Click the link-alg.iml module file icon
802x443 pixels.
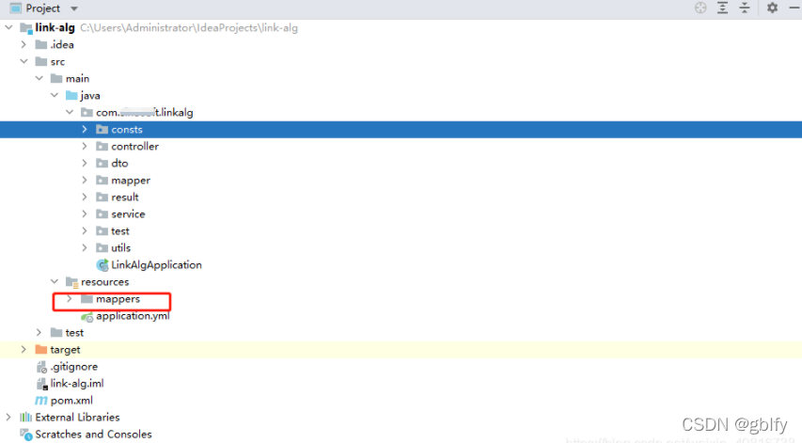point(41,384)
